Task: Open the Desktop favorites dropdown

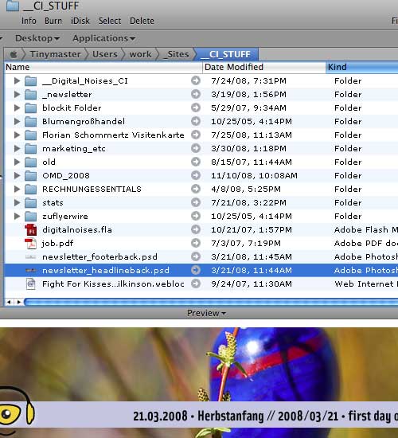Action: click(x=37, y=38)
